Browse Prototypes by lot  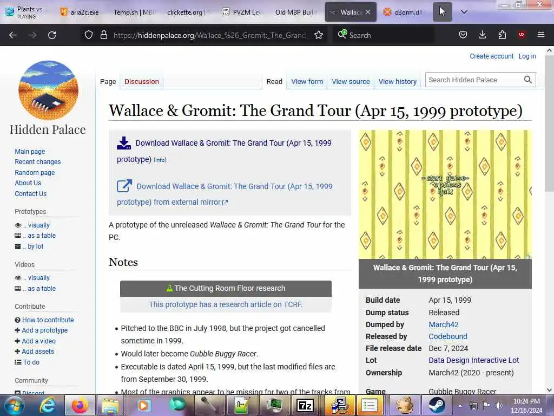35,246
